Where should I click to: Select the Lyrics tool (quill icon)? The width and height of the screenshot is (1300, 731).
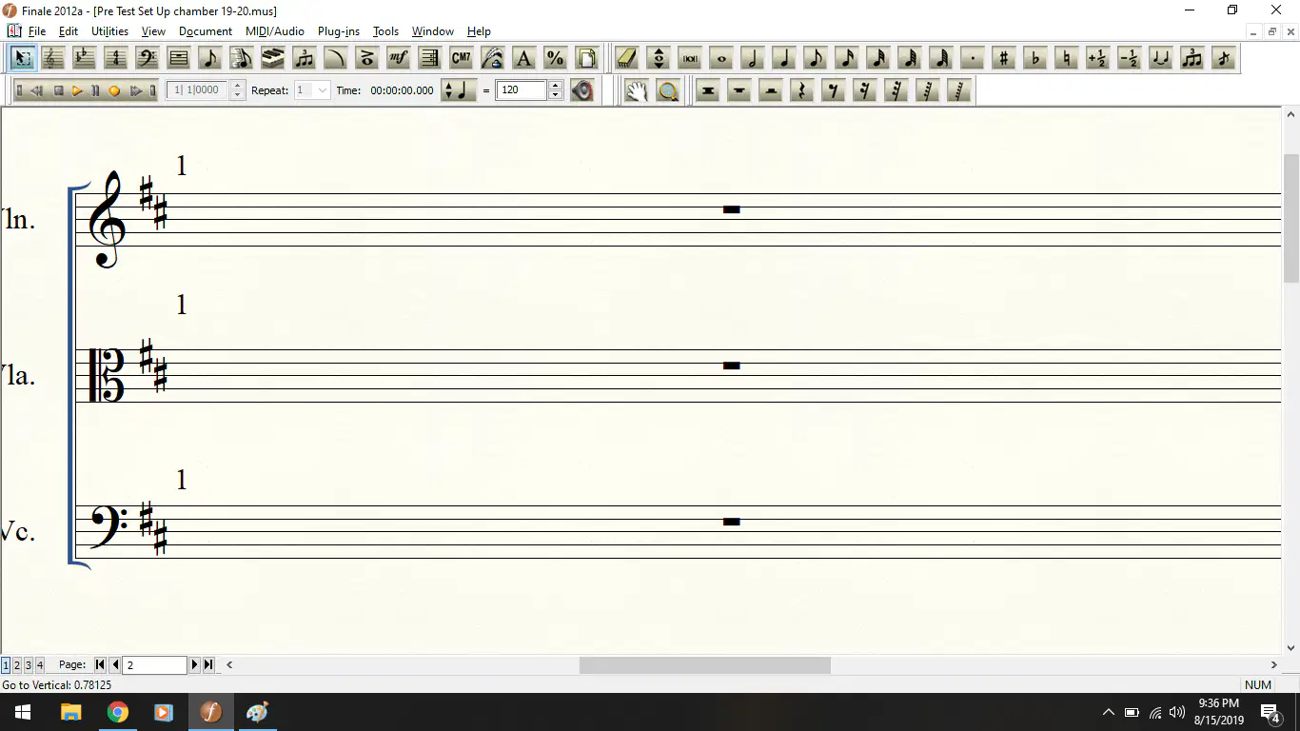pos(492,58)
